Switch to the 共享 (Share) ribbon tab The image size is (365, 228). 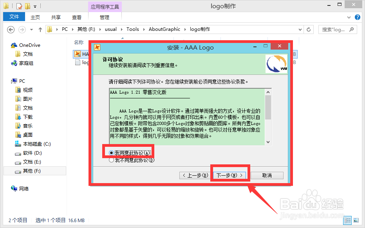point(56,17)
